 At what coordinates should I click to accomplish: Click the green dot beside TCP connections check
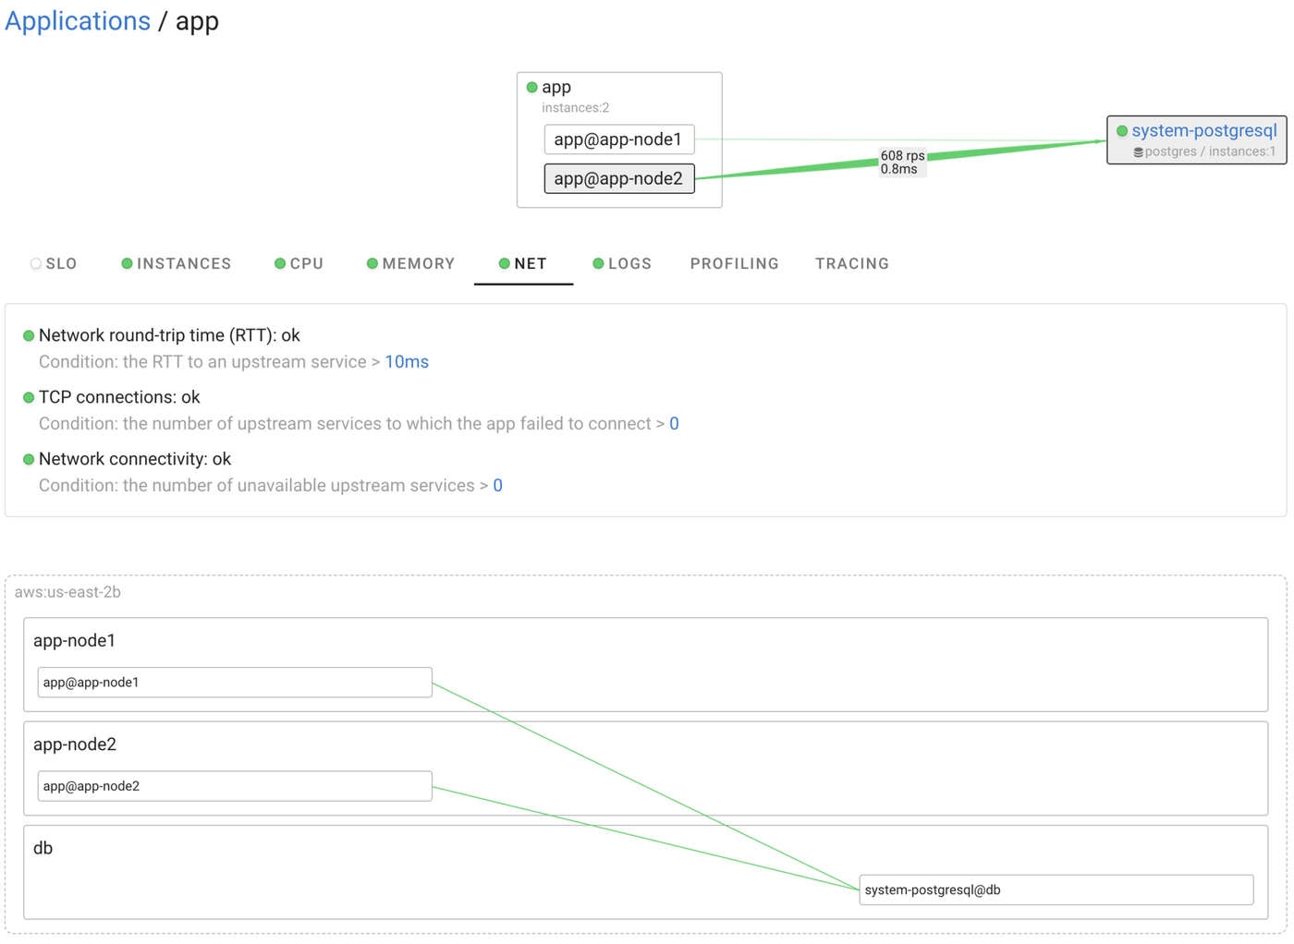(28, 397)
